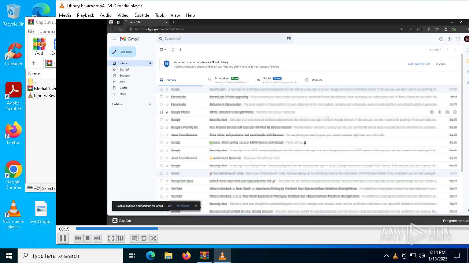469x263 pixels.
Task: Click VLC tray icon
Action: 395,256
